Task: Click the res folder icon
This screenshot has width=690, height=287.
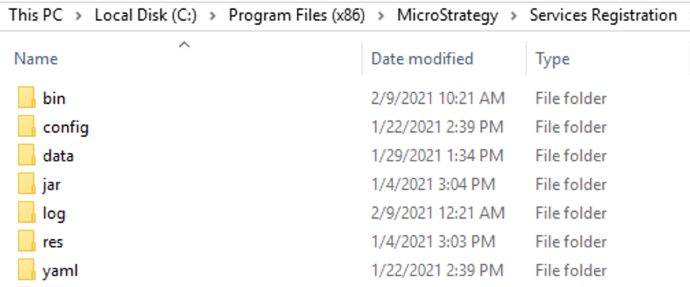Action: point(27,242)
